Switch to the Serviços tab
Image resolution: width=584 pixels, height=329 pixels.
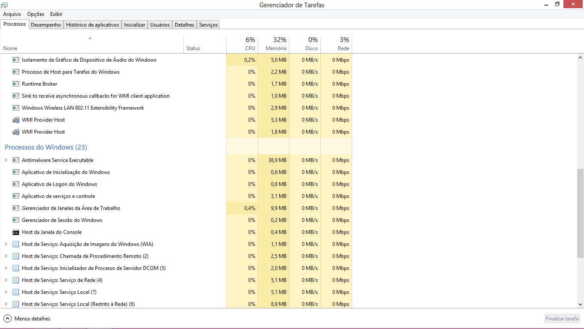tap(208, 25)
